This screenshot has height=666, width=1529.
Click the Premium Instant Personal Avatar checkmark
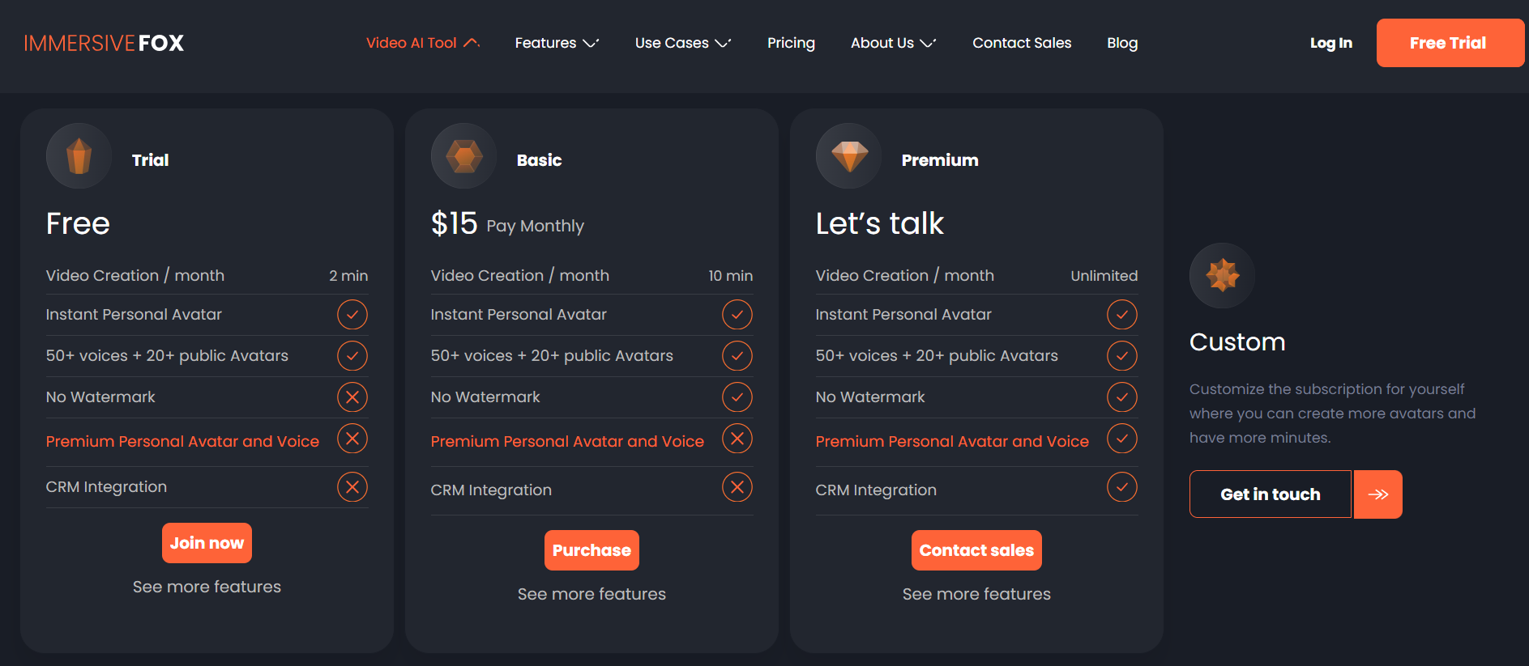click(1122, 315)
